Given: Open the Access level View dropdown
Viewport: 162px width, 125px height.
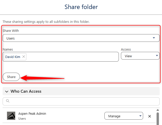Looking at the screenshot, I should [x=140, y=56].
